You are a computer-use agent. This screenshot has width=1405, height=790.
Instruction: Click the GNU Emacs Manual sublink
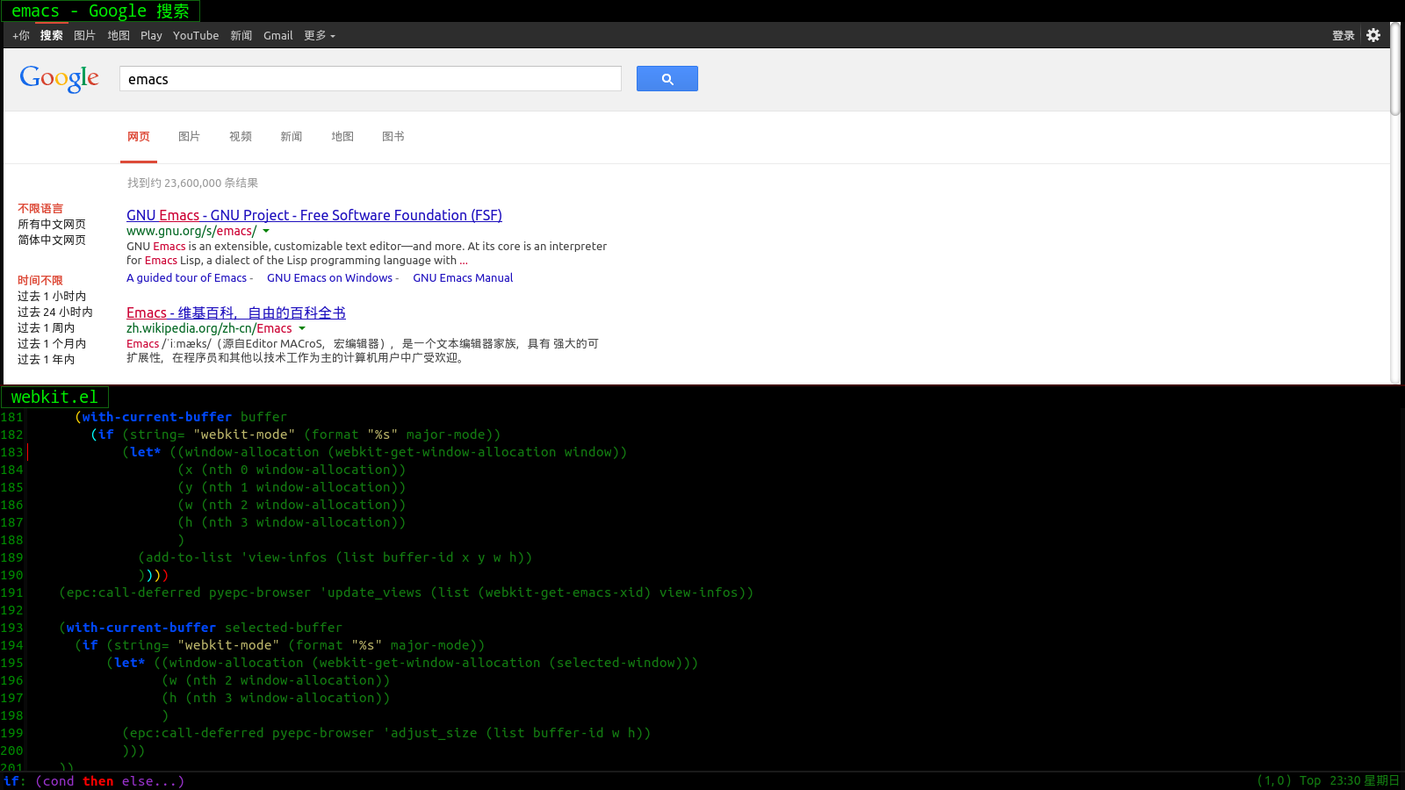click(463, 278)
